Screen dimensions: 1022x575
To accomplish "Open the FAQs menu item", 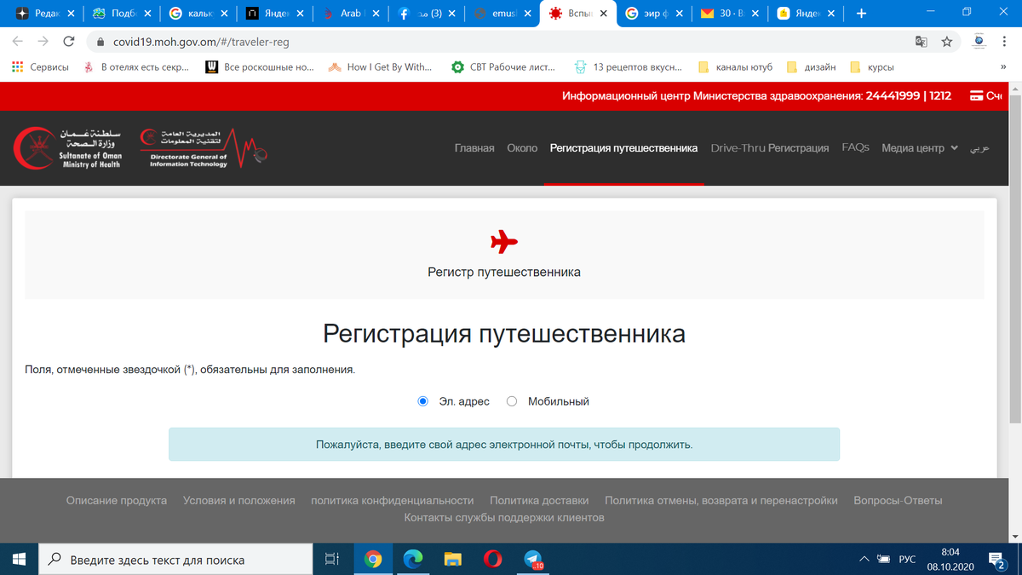I will (x=855, y=148).
